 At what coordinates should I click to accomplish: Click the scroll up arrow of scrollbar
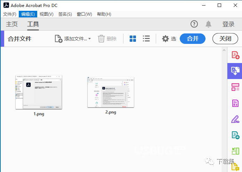click(224, 50)
